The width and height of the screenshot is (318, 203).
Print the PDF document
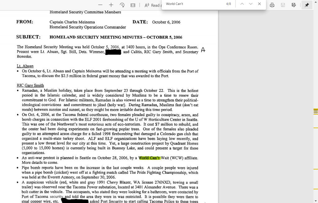pyautogui.click(x=272, y=5)
